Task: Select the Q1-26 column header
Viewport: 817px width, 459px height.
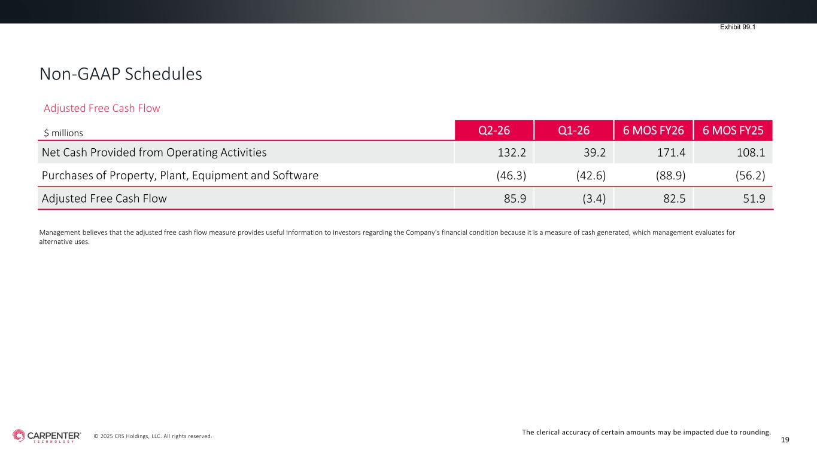Action: click(573, 130)
